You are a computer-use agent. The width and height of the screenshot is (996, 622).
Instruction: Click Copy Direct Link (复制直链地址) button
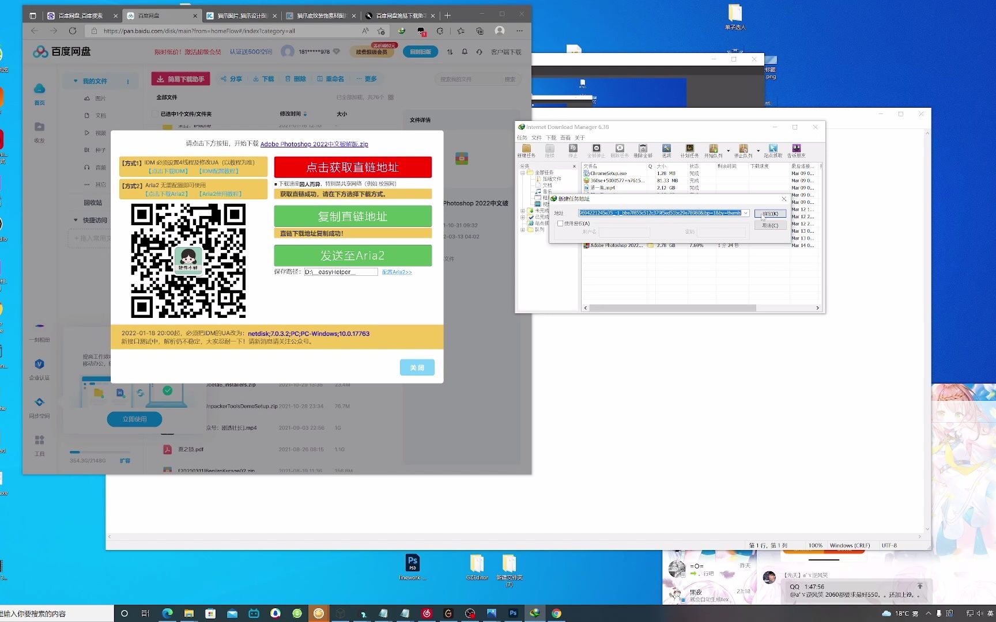[353, 217]
